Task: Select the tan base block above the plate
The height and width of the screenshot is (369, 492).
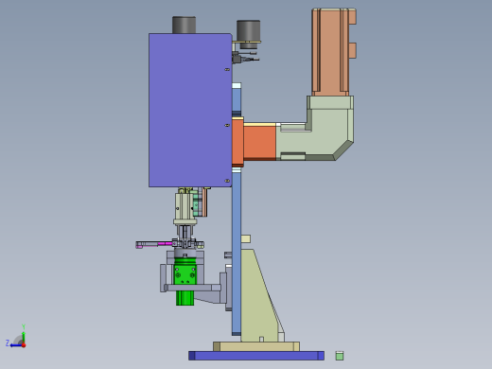Action: [x=256, y=346]
